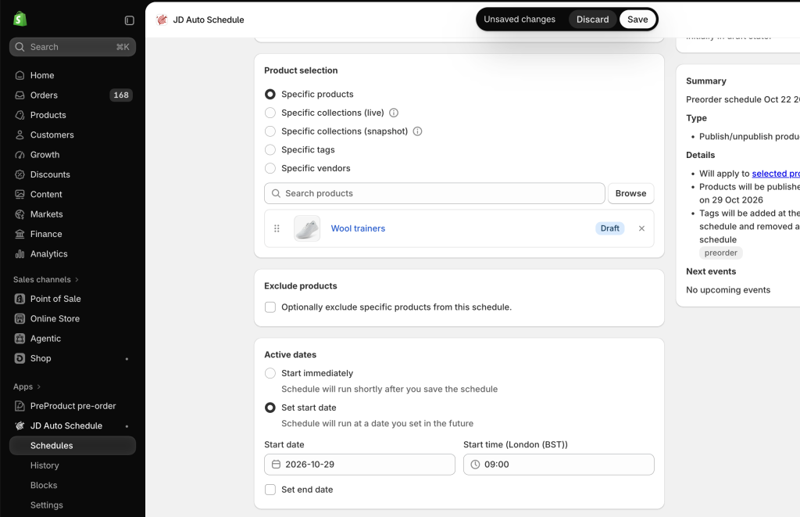This screenshot has height=517, width=800.
Task: Open Schedules in the sidebar
Action: [x=73, y=446]
